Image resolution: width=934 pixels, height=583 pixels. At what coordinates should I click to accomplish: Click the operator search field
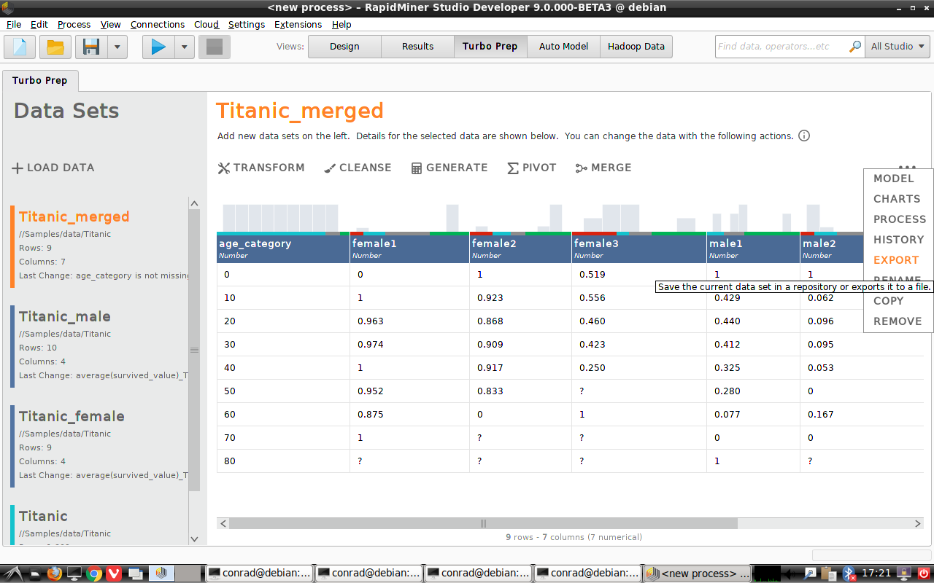(x=777, y=46)
